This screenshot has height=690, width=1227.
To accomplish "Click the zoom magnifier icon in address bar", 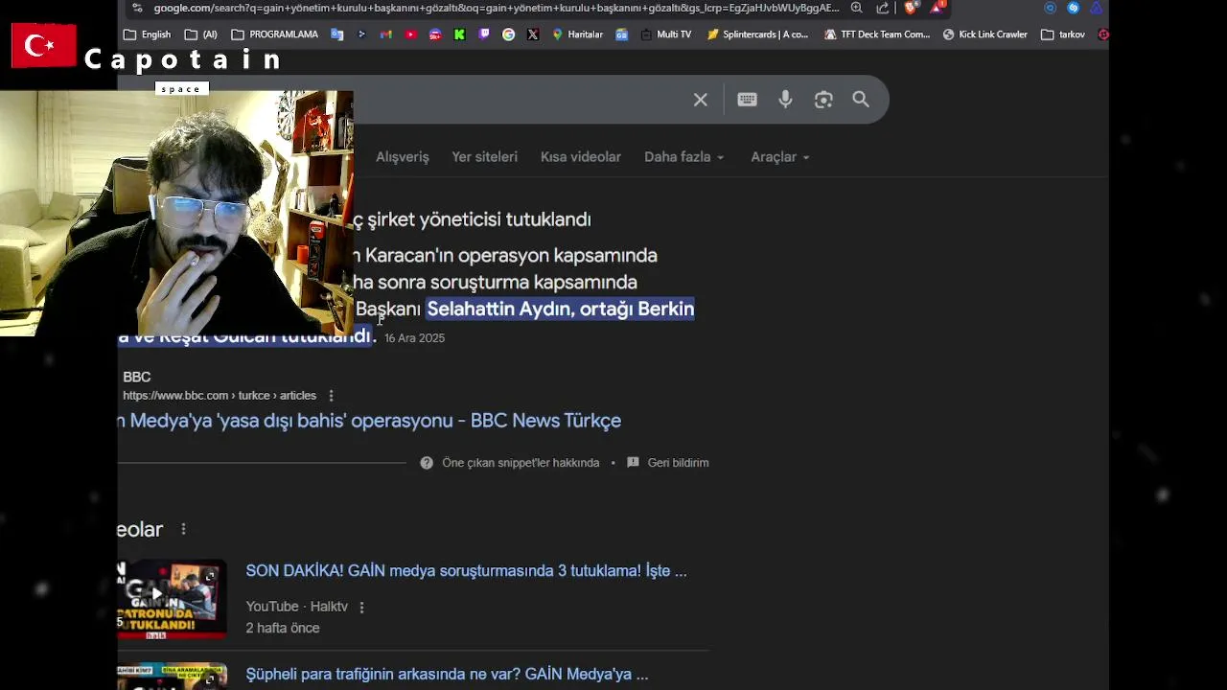I will click(857, 8).
